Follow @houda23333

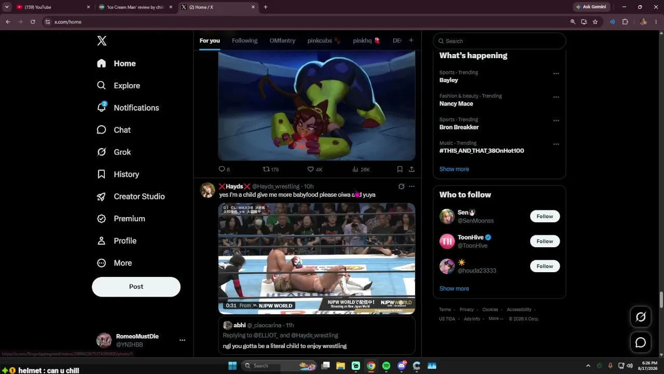545,266
